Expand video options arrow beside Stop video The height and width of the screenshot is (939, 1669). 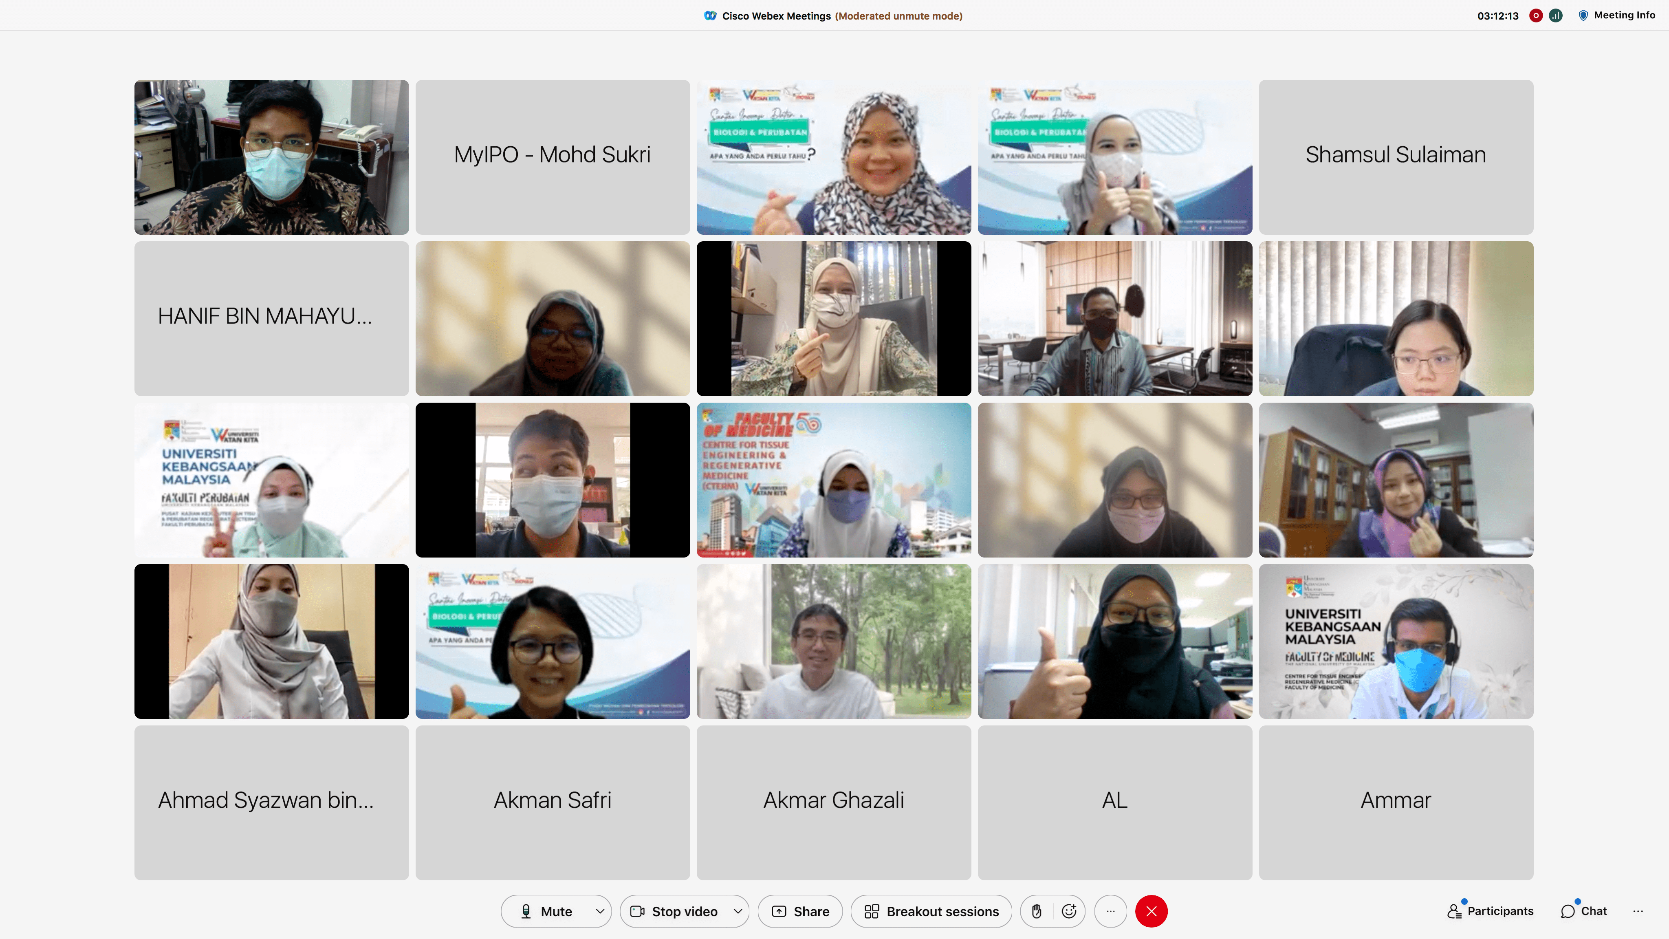[737, 911]
